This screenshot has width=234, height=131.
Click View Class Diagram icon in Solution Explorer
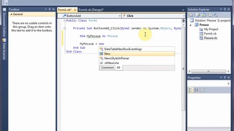pyautogui.click(x=215, y=15)
